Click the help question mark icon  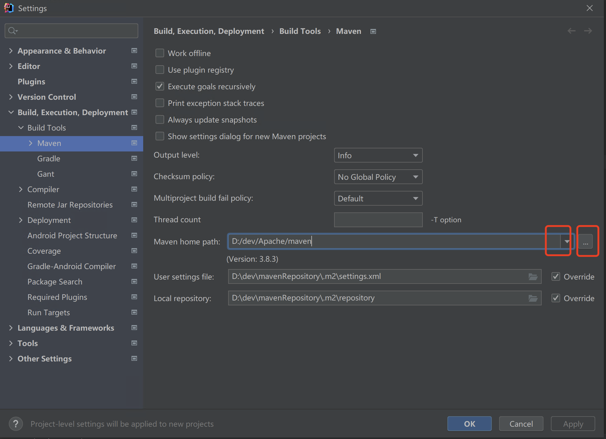coord(16,424)
